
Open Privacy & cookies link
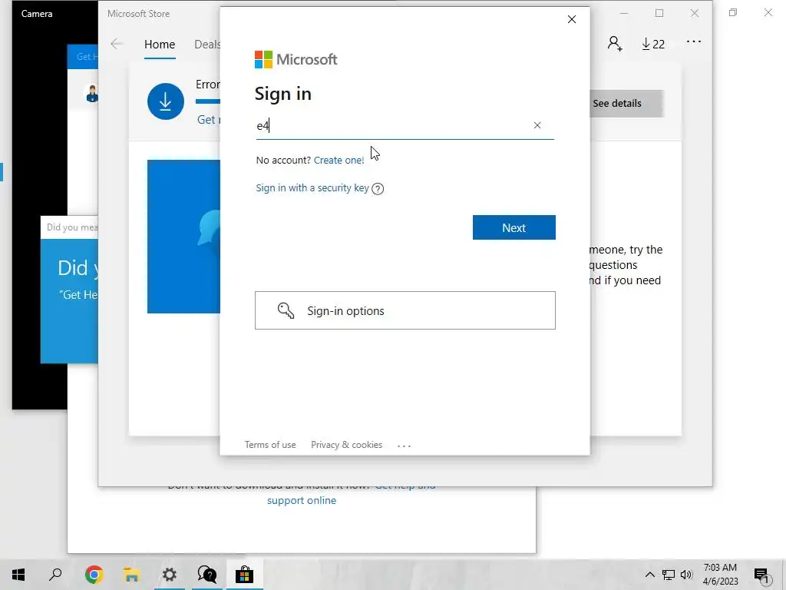346,445
